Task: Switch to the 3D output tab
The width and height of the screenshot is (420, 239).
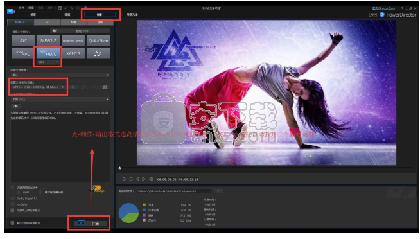Action: point(47,22)
